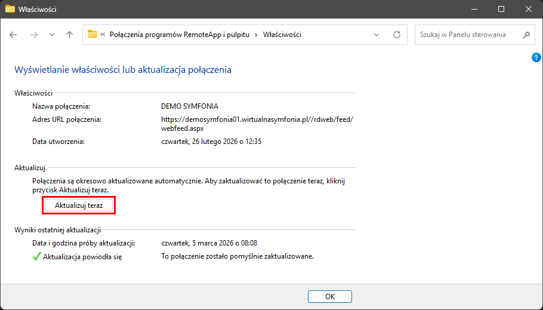The height and width of the screenshot is (310, 543).
Task: Click 'To połączenie zostało pomyślnie zaktualizowane' text
Action: [x=237, y=257]
